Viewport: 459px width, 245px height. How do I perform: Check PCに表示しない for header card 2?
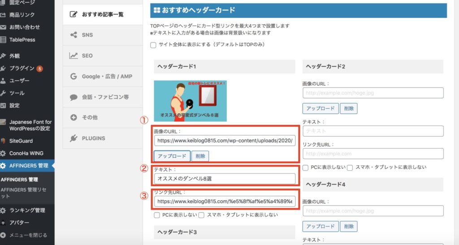tap(305, 168)
